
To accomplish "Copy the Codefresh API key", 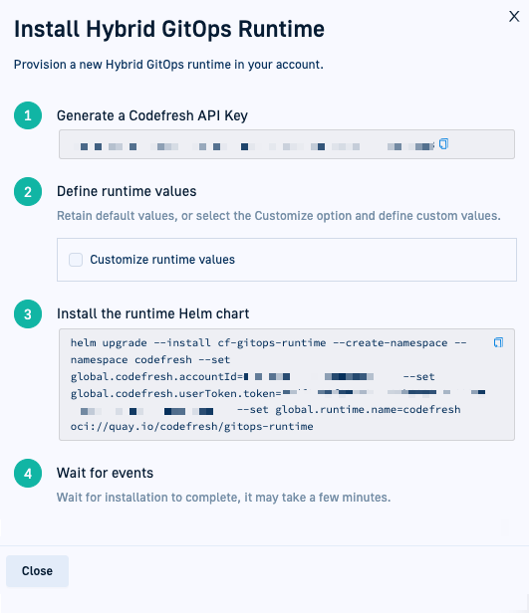I will click(443, 144).
